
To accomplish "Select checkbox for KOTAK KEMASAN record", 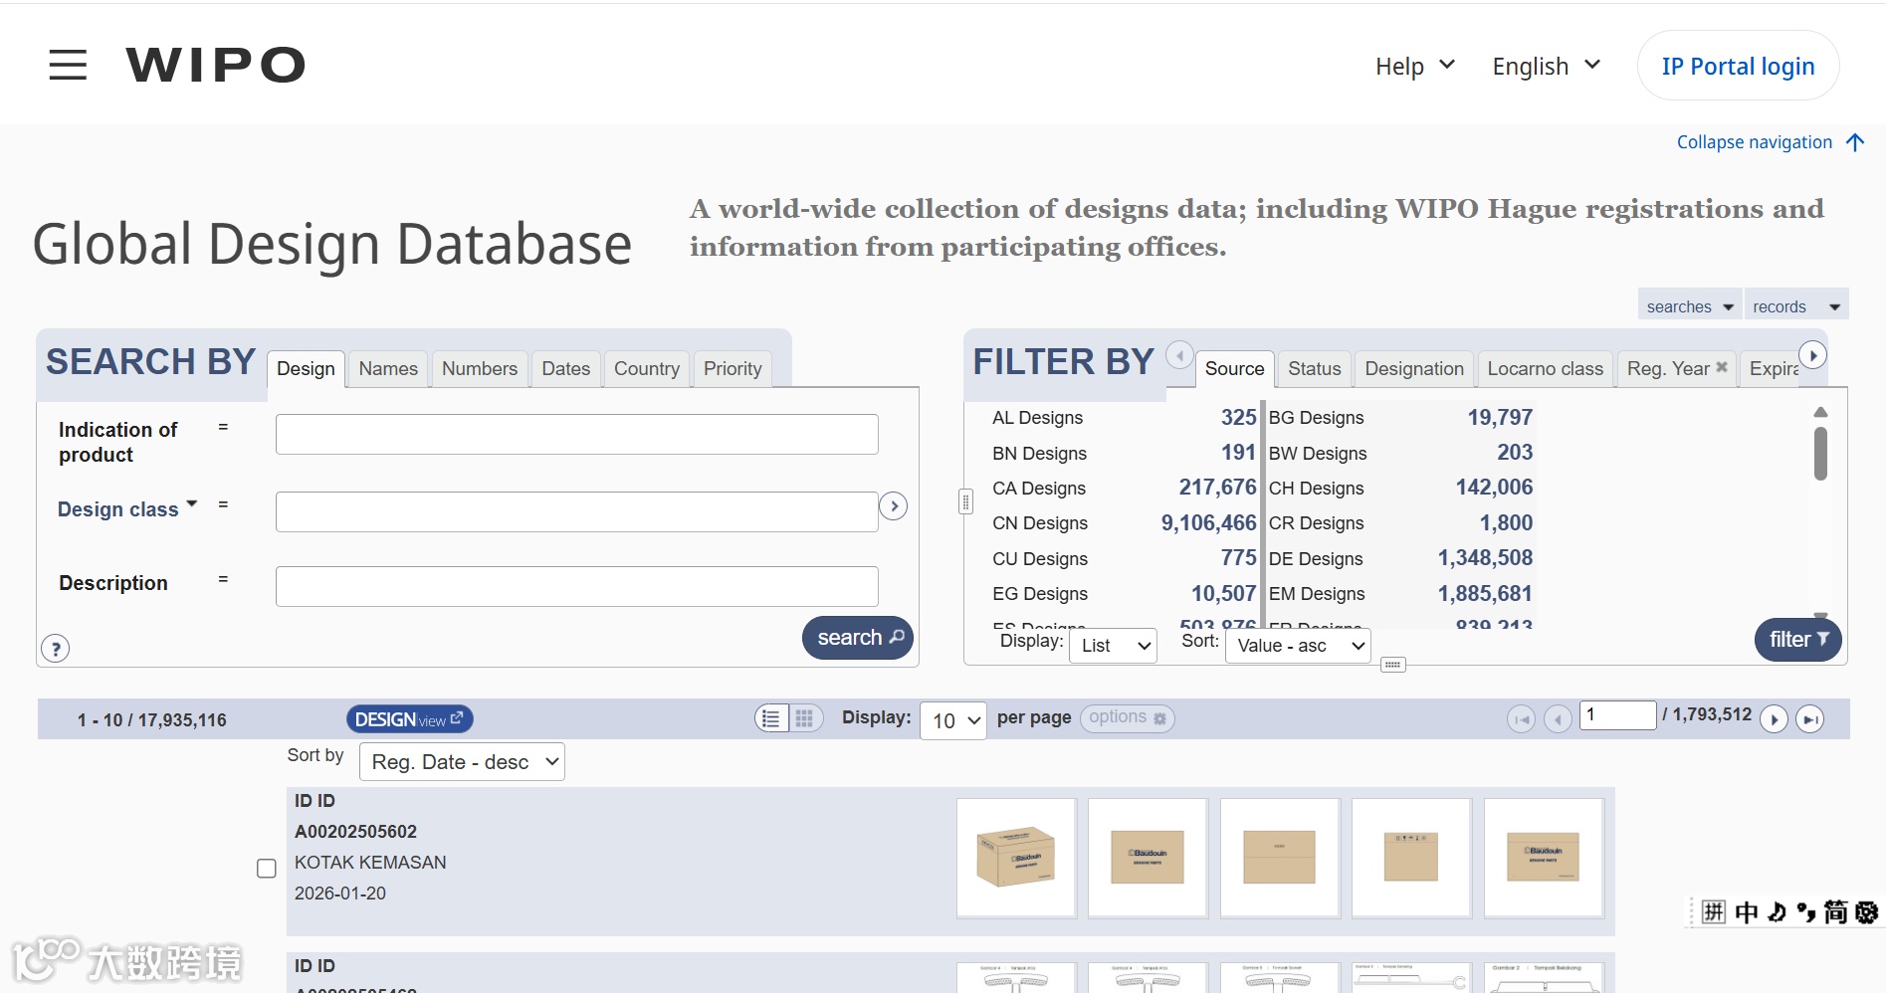I will point(267,869).
